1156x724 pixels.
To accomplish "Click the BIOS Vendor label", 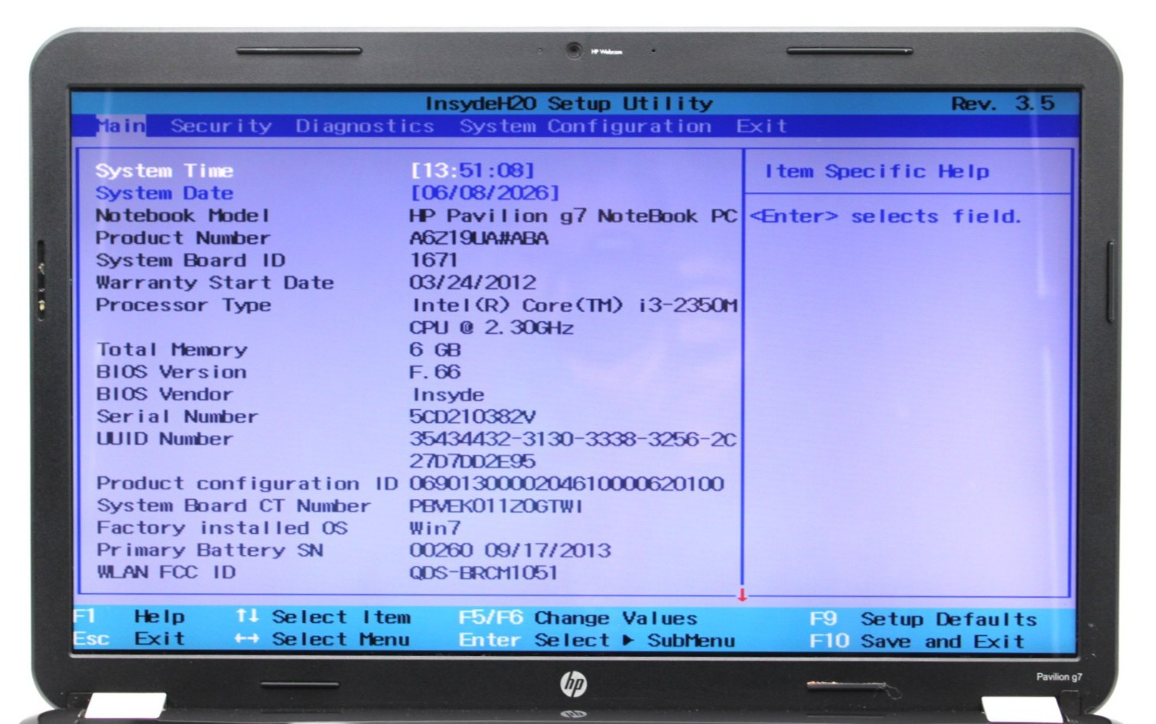I will coord(164,394).
